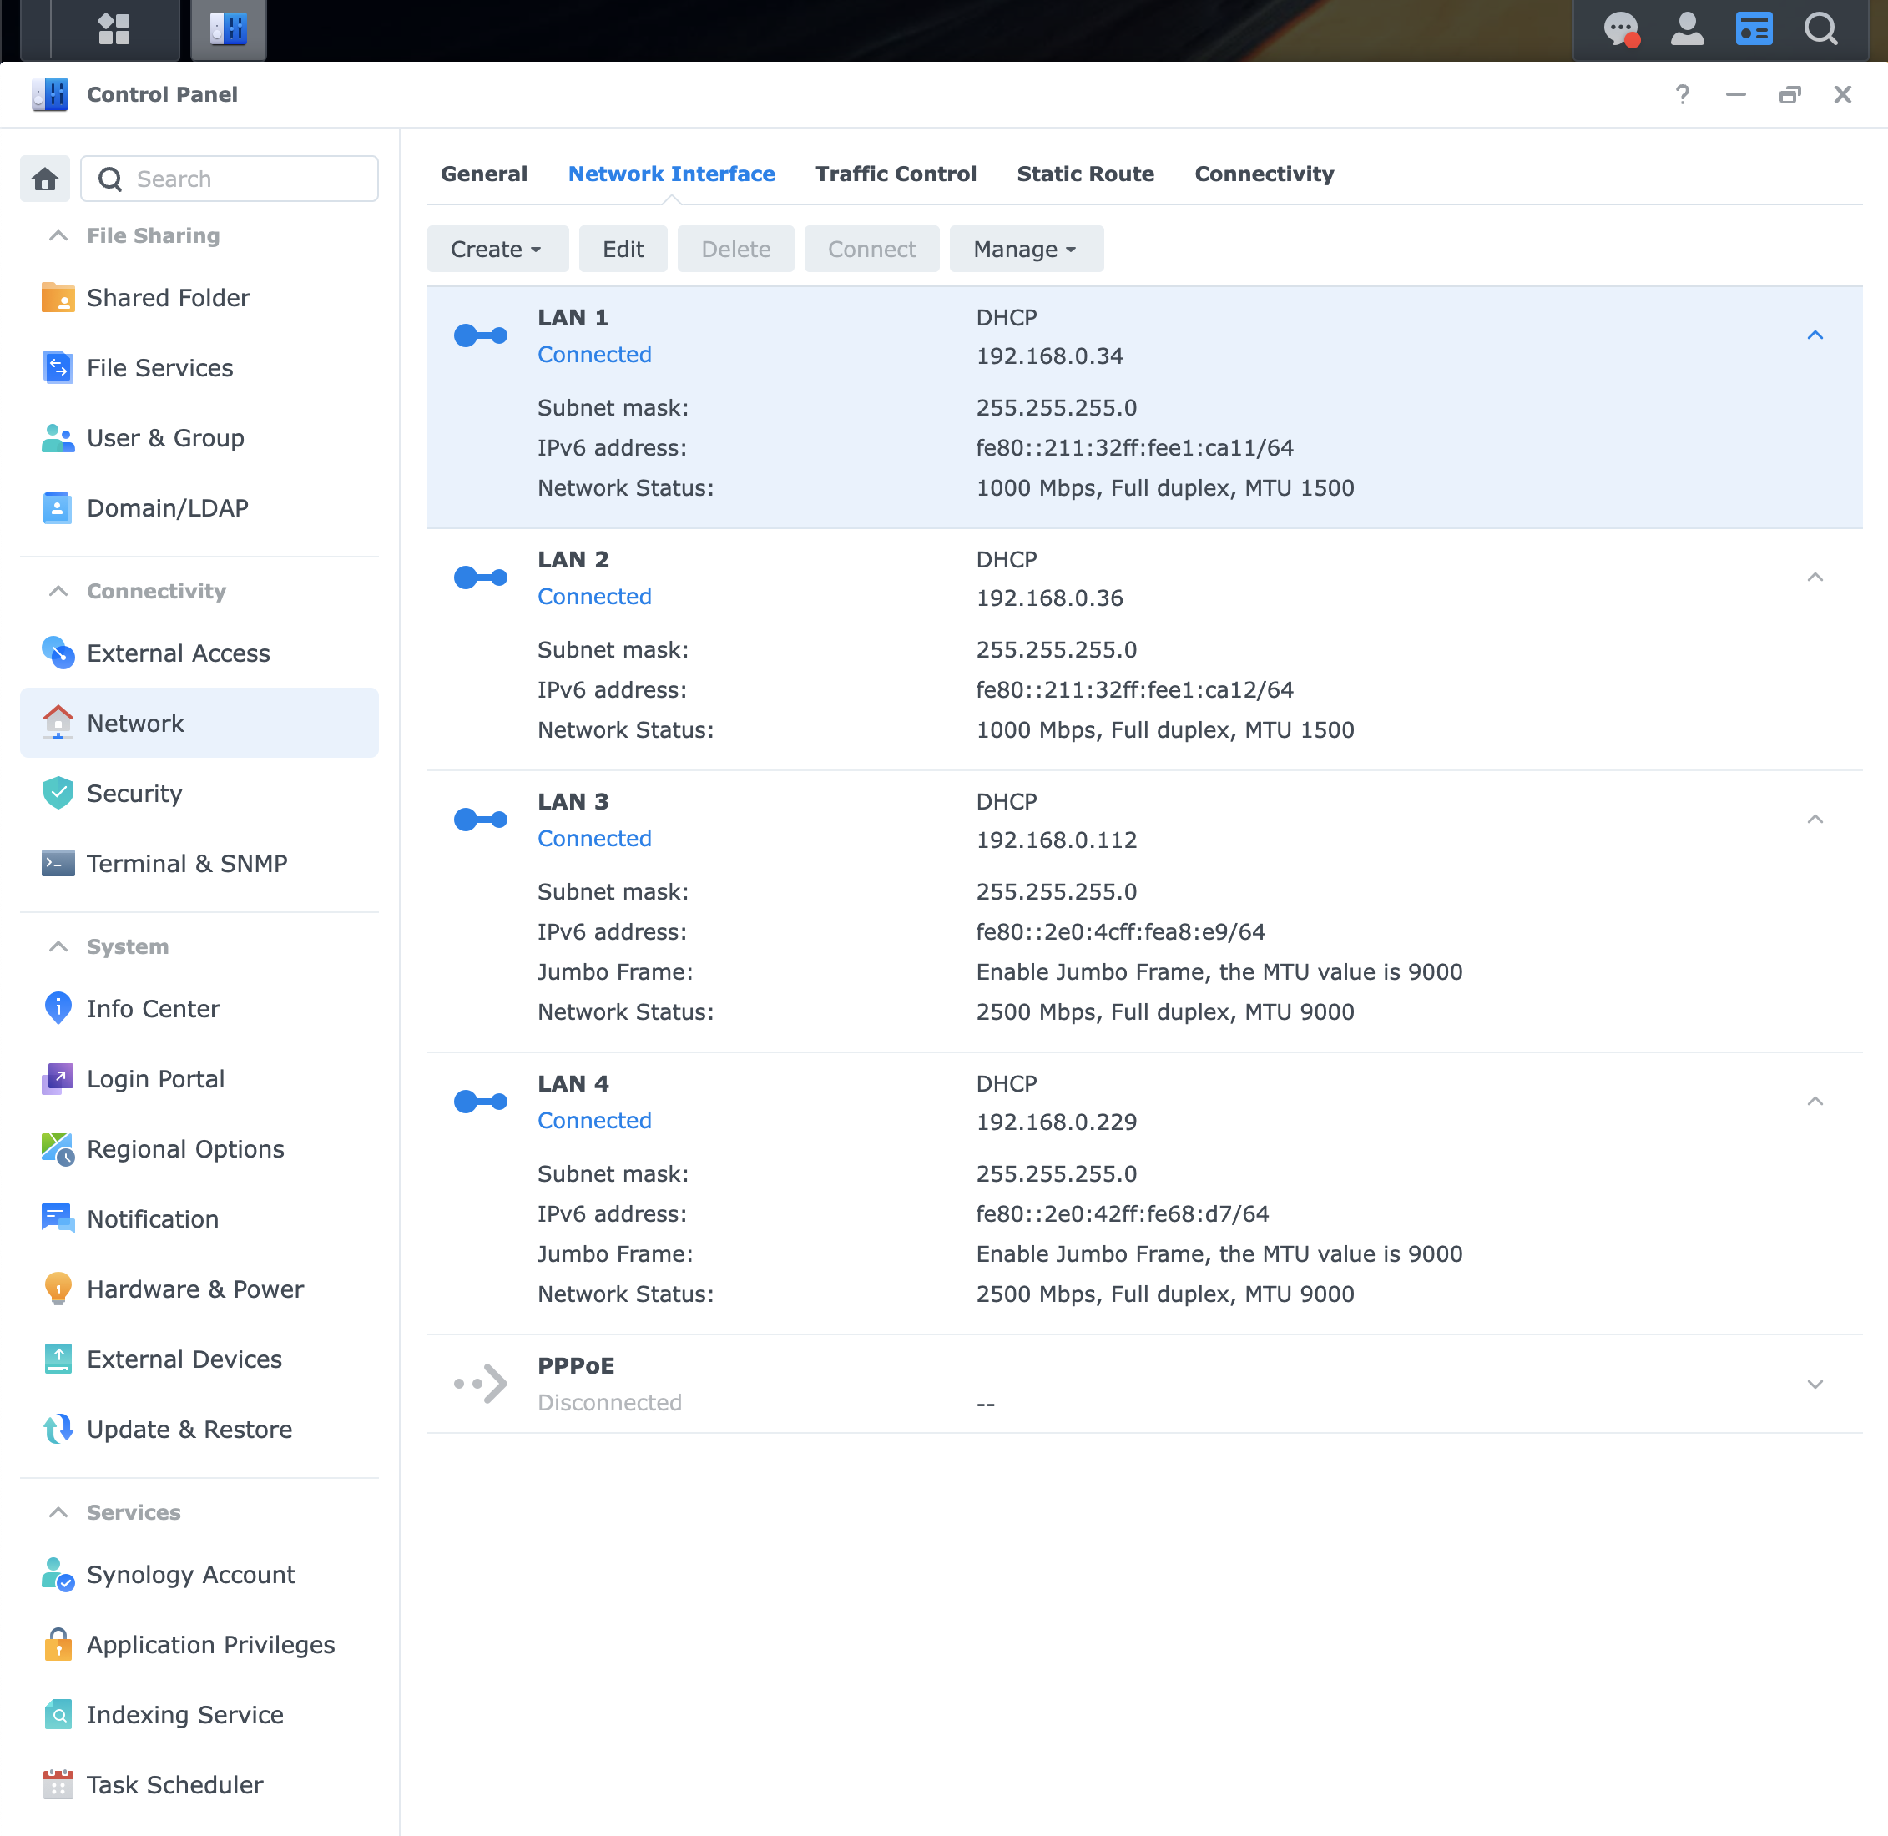
Task: Collapse LAN 3 details chevron
Action: click(x=1815, y=820)
